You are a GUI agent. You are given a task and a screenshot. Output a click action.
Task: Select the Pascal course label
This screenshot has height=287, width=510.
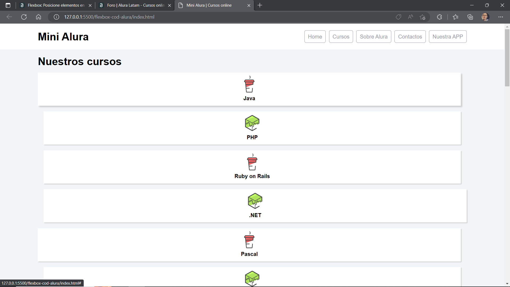249,254
